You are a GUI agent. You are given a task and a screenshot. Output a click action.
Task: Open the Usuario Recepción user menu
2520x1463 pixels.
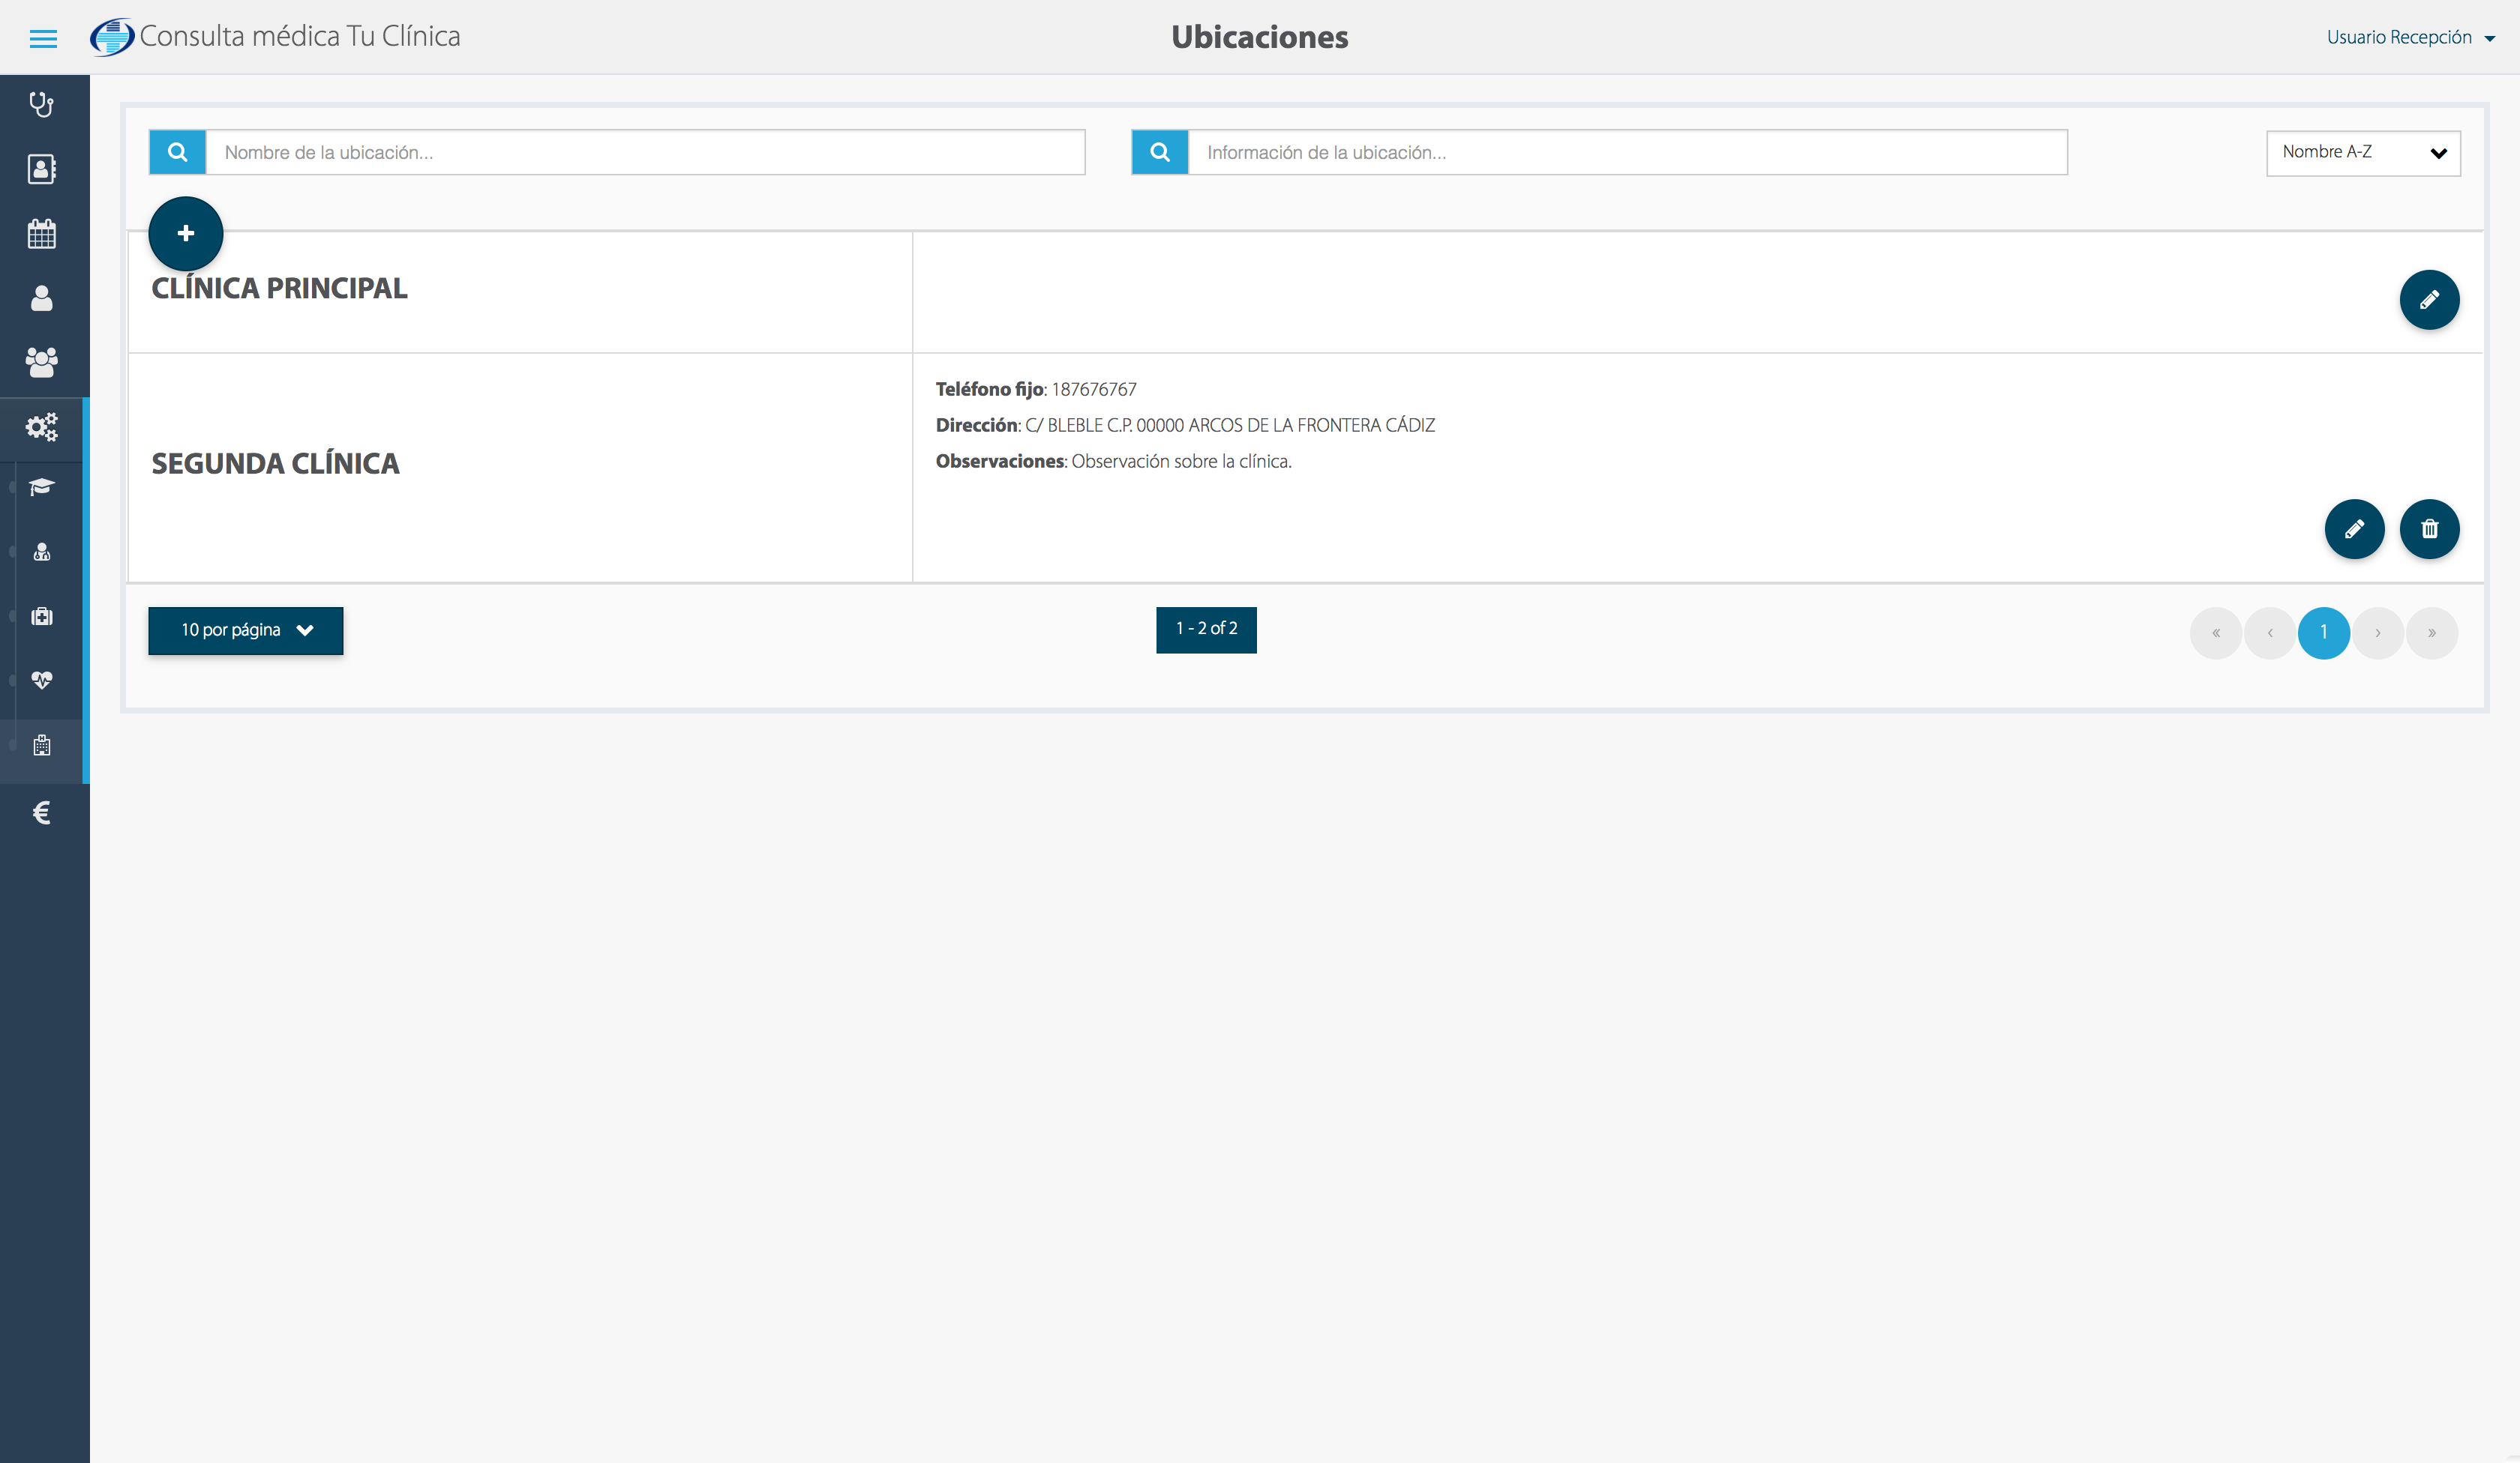coord(2409,38)
